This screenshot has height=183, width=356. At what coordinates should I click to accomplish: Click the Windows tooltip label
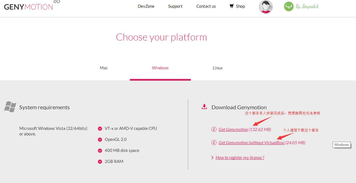click(x=341, y=145)
